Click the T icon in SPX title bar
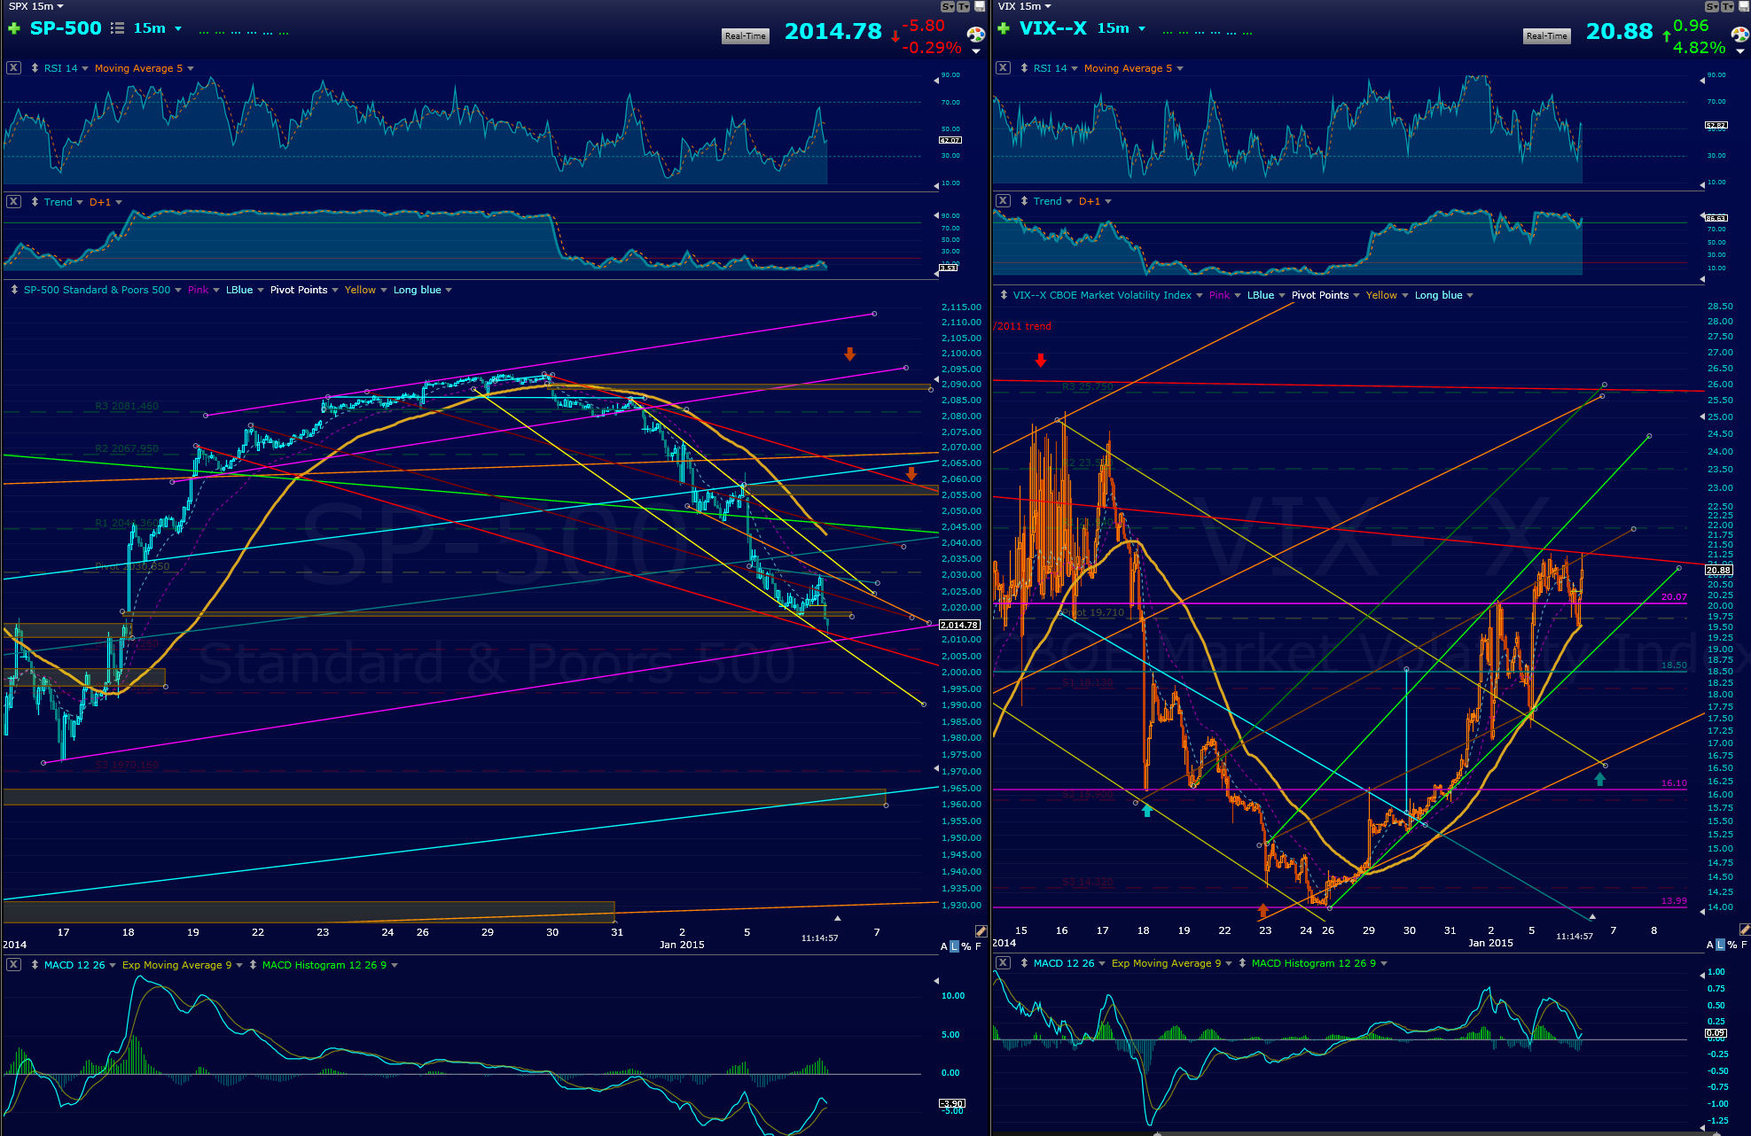Image resolution: width=1751 pixels, height=1136 pixels. pos(963,6)
